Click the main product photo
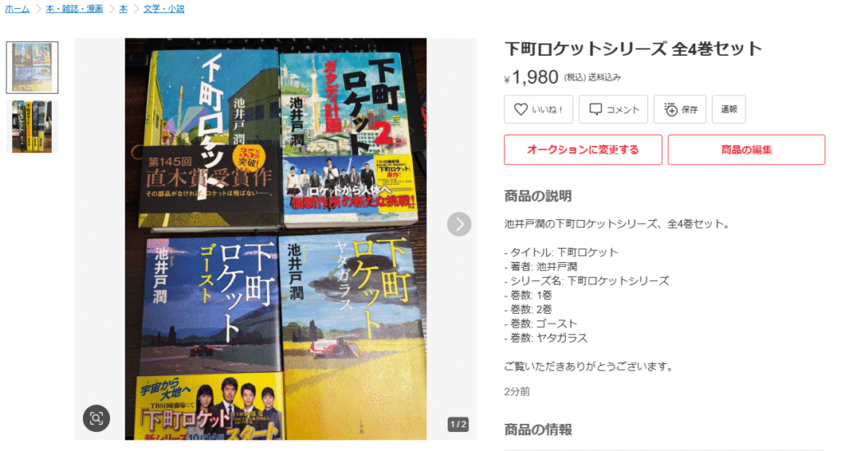This screenshot has height=451, width=841. click(x=276, y=238)
